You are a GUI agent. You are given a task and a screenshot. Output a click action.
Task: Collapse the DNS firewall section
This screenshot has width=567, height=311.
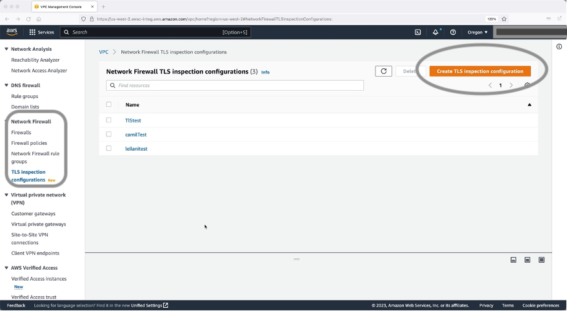(x=6, y=85)
